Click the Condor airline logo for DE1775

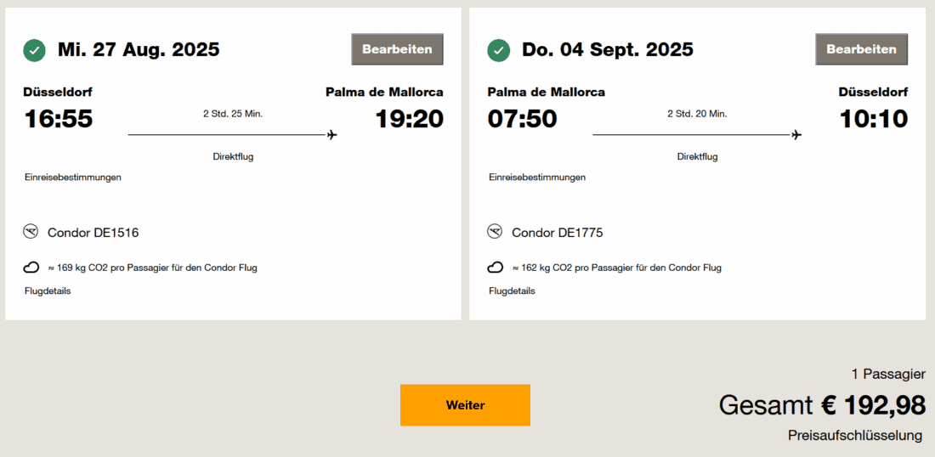[495, 232]
